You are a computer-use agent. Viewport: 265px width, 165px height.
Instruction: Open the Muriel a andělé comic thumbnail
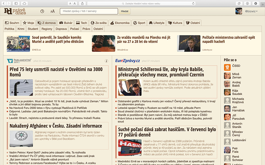[18, 43]
